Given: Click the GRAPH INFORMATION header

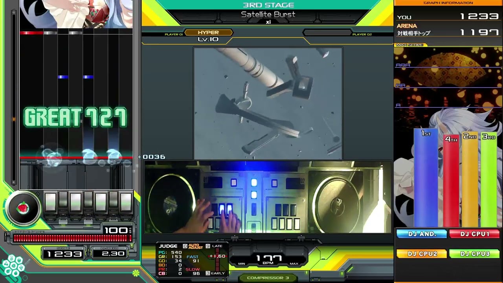Looking at the screenshot, I should [448, 3].
